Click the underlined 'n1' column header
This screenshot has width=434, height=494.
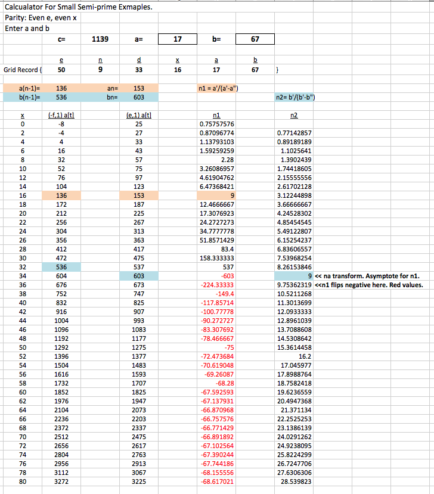point(216,116)
